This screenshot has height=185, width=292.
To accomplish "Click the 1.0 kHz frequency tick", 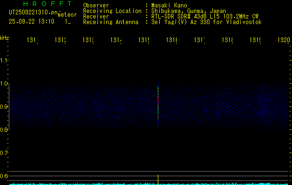I will point(4,84).
